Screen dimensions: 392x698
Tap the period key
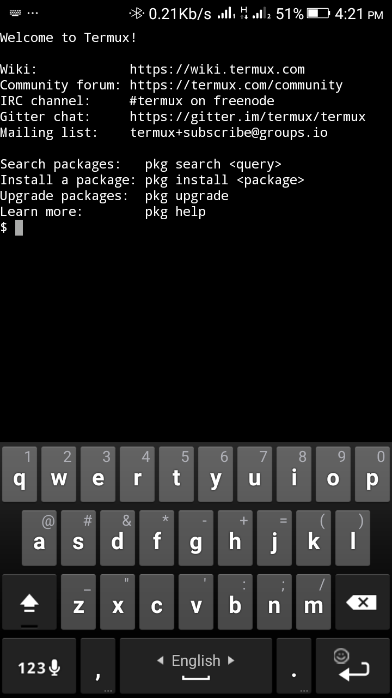click(294, 666)
